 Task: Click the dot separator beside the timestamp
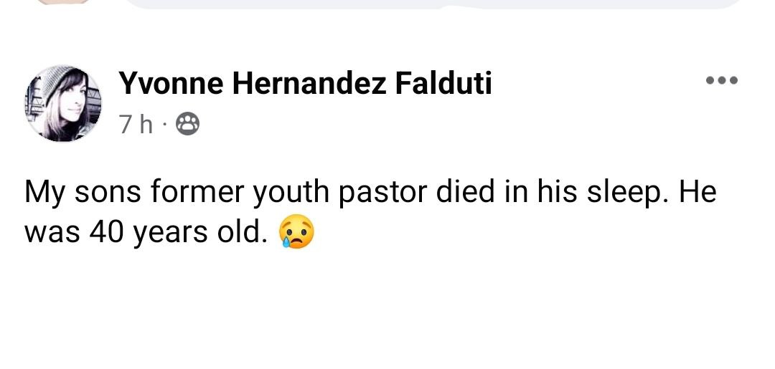pyautogui.click(x=164, y=125)
